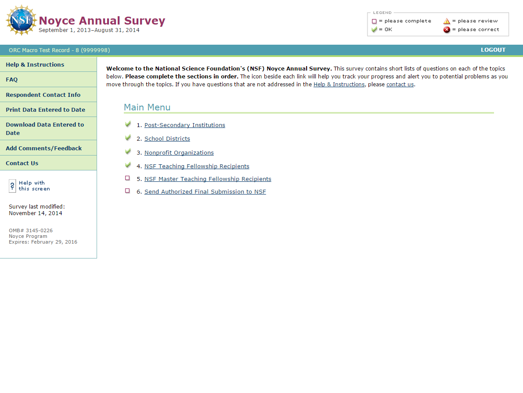Click the legend 'please review' warning icon
Screen dimensions: 523x393
click(447, 21)
